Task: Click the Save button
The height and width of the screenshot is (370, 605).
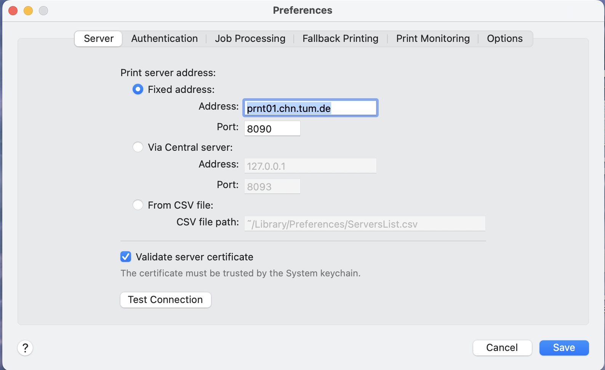Action: point(564,348)
